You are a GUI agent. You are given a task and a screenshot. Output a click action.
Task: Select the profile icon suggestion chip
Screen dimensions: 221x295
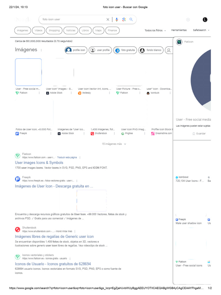(x=76, y=50)
